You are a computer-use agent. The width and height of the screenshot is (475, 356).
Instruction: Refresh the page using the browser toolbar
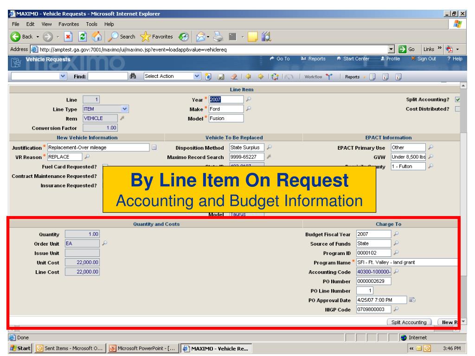point(83,37)
